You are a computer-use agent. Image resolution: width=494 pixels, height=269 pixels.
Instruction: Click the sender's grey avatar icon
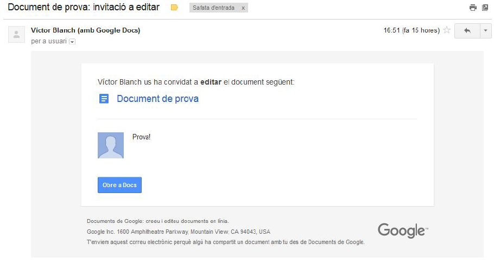click(16, 35)
